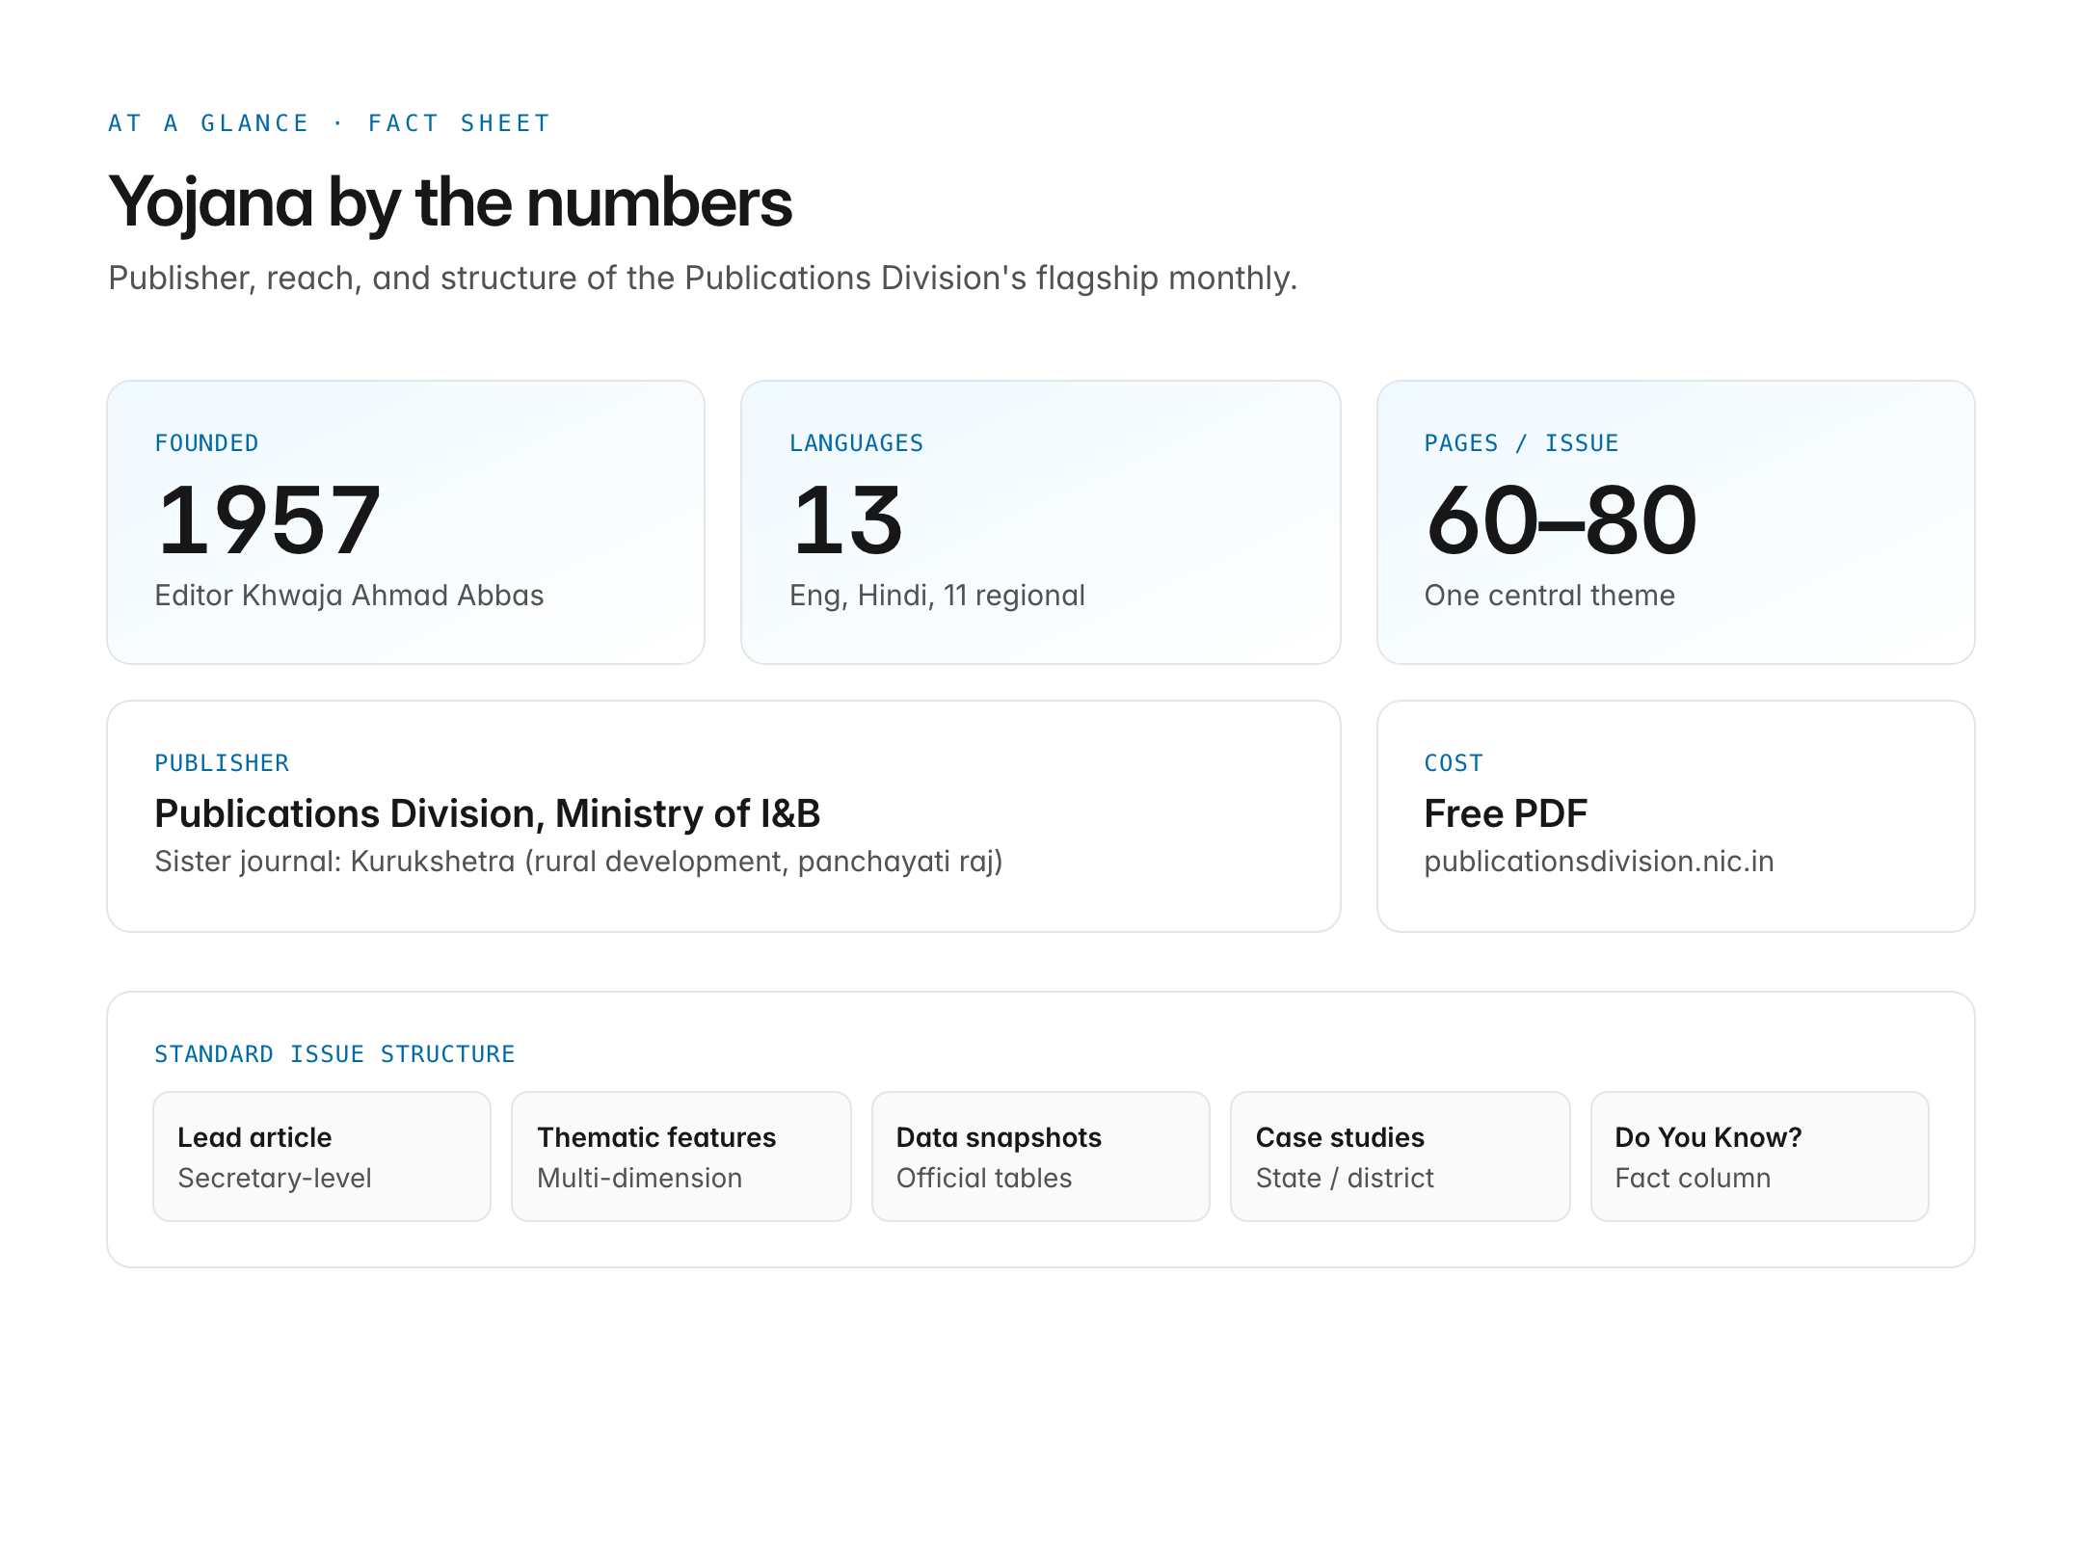The width and height of the screenshot is (2082, 1542).
Task: Select the 'Data snapshots' title
Action: [x=999, y=1137]
